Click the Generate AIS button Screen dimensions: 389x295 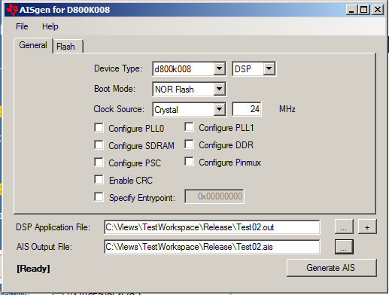[x=331, y=268]
